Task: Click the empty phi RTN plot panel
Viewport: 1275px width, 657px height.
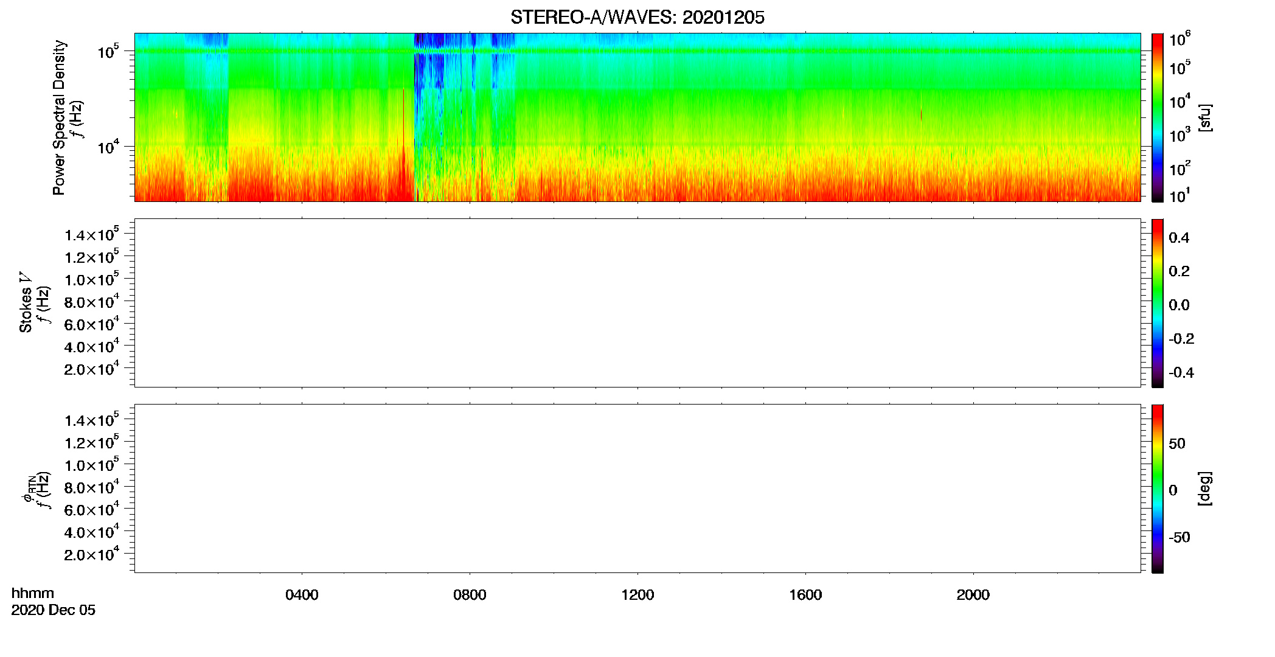Action: (637, 488)
